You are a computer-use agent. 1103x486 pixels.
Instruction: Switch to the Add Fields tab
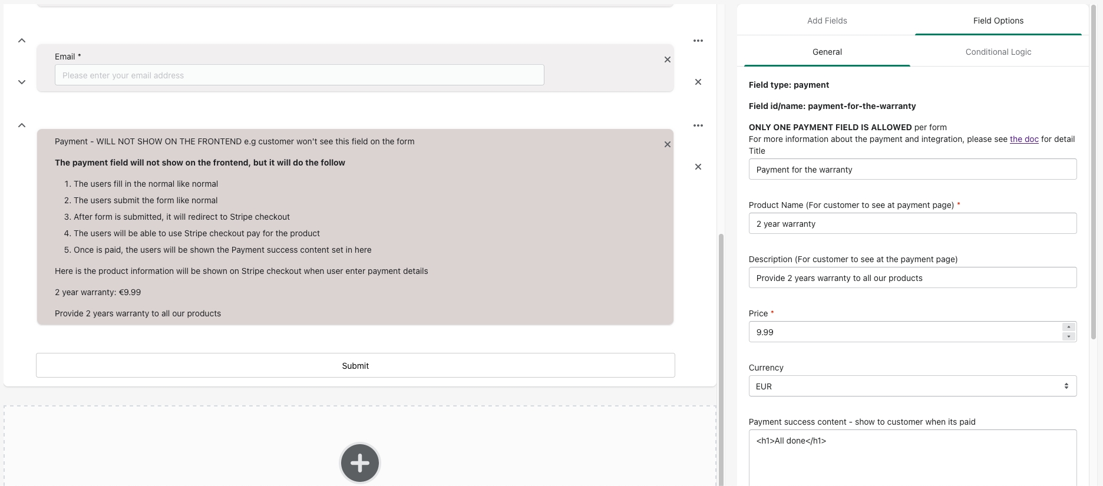827,21
